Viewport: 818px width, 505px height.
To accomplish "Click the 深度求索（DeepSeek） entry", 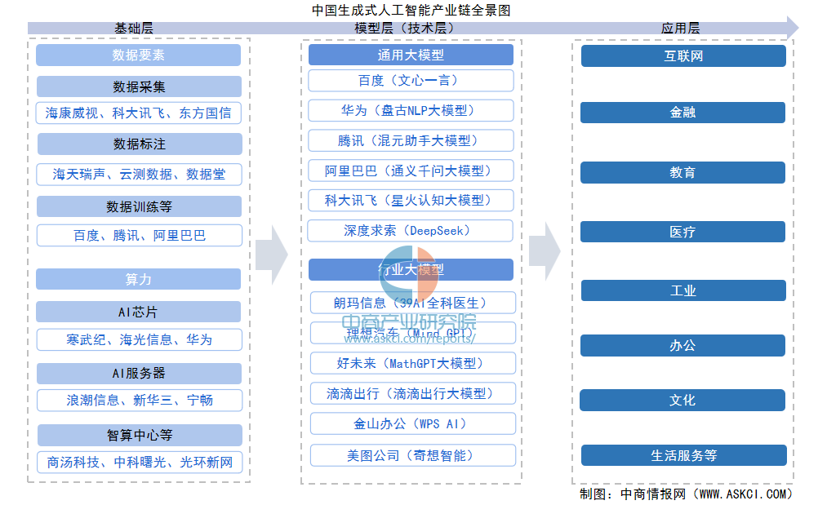I will (x=411, y=231).
